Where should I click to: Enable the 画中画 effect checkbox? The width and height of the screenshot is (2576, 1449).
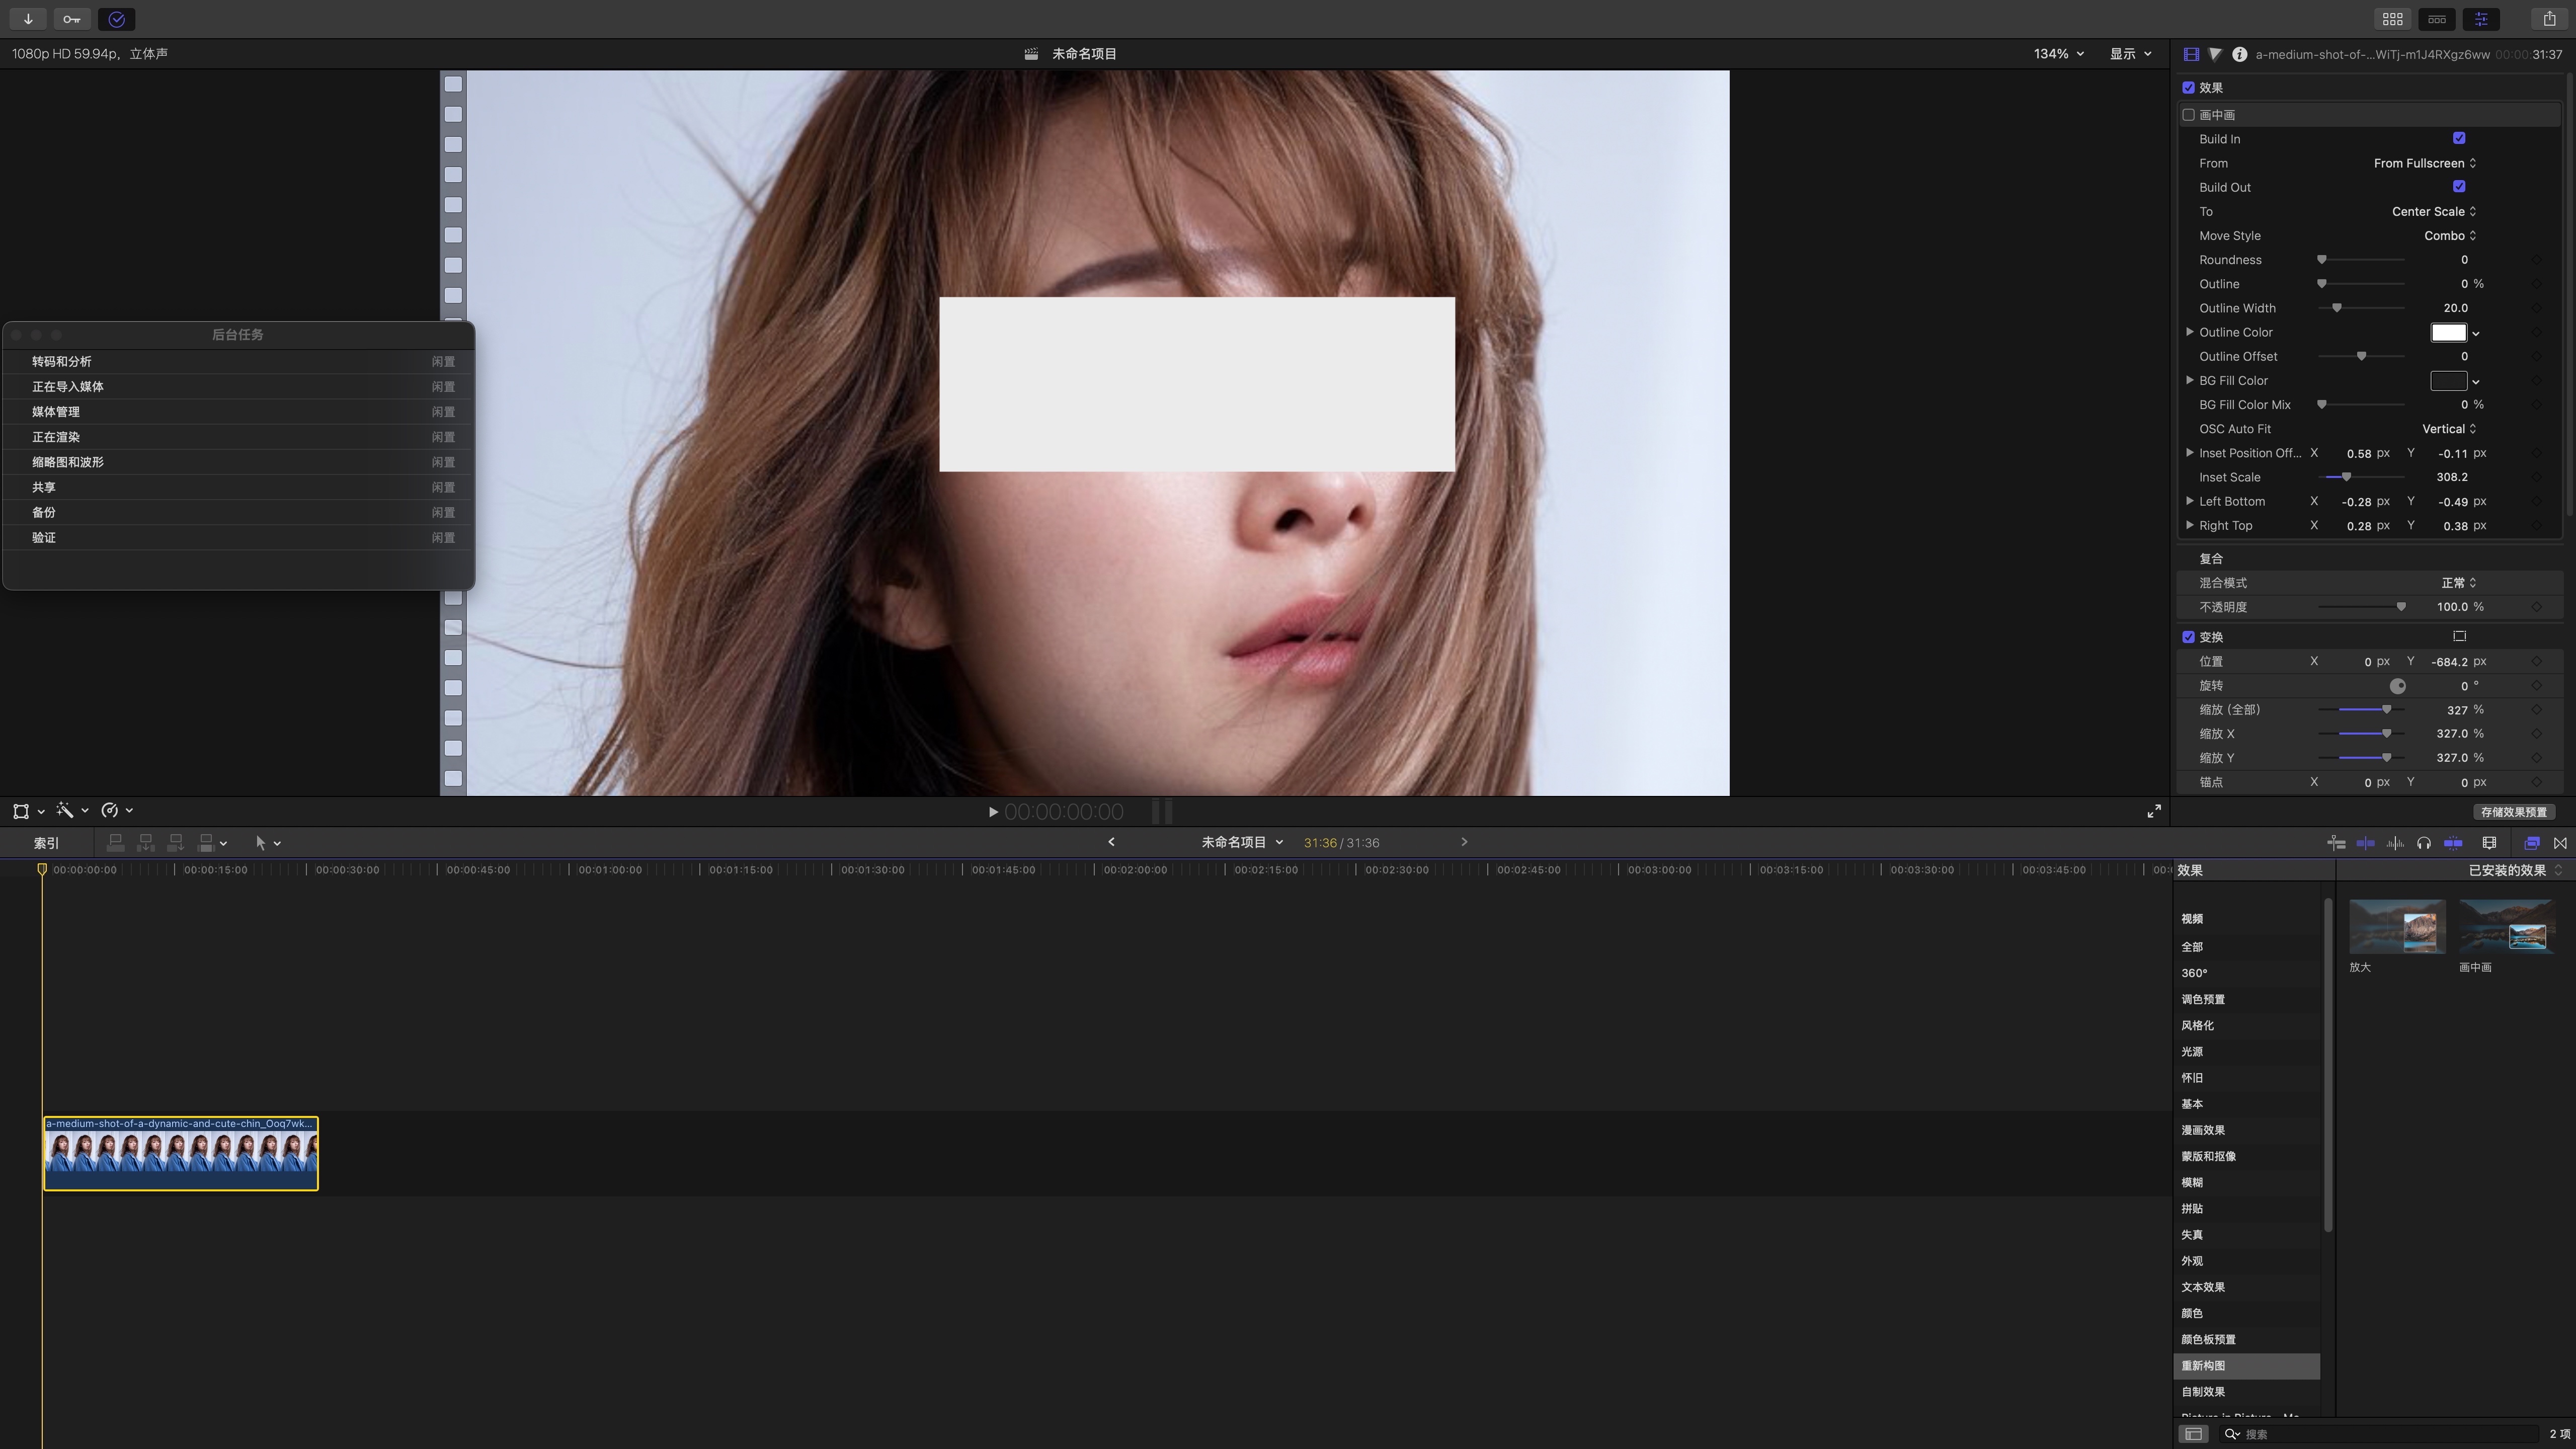coord(2188,115)
